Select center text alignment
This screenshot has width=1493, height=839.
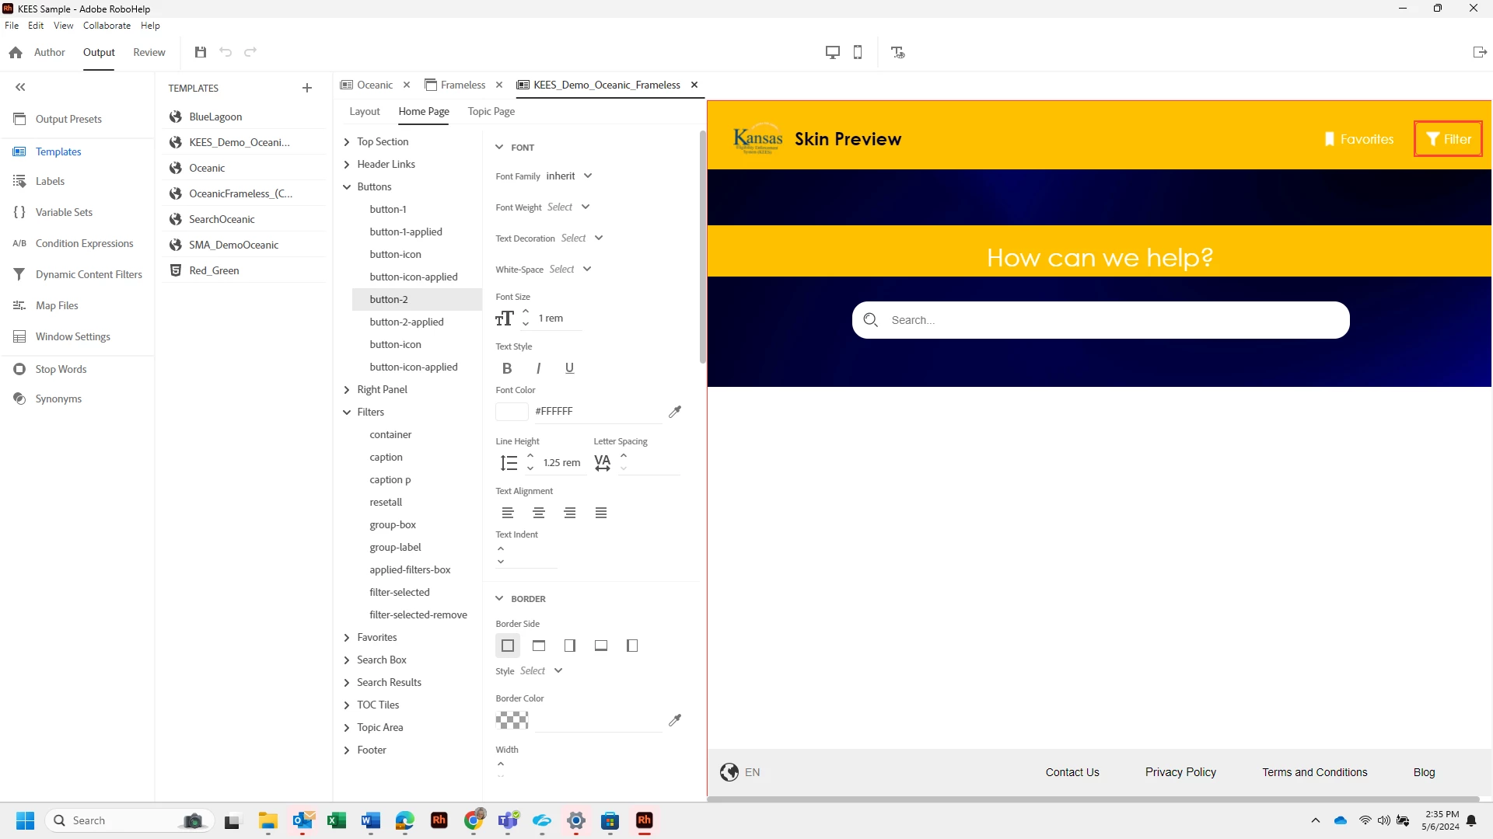click(x=538, y=513)
